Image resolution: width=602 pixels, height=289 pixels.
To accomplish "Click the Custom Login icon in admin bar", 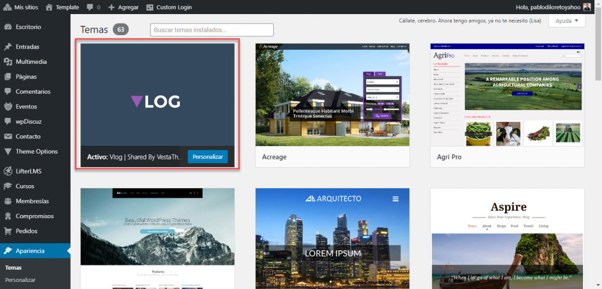I will coord(150,7).
